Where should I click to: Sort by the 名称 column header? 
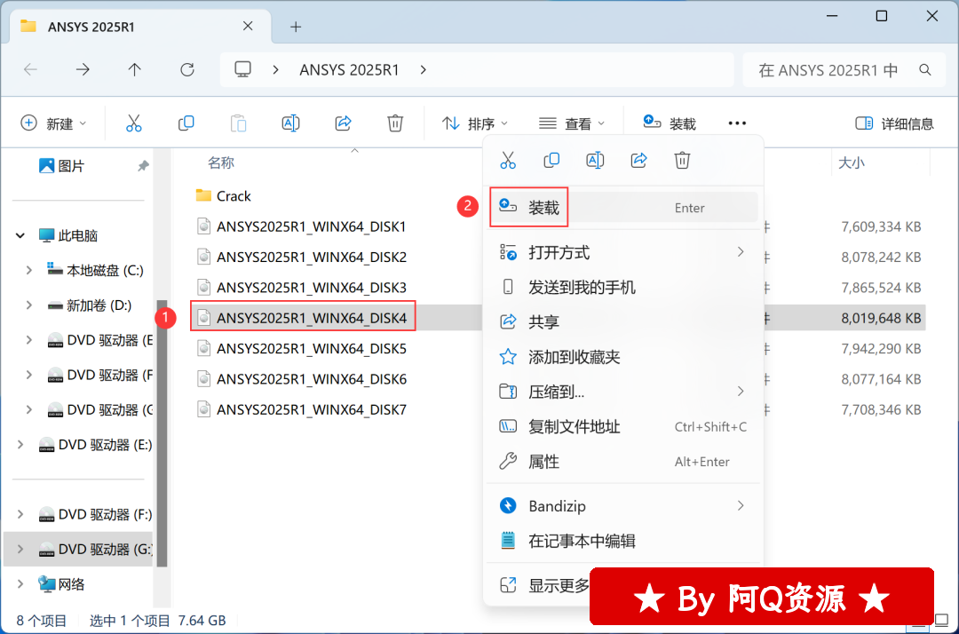click(221, 162)
